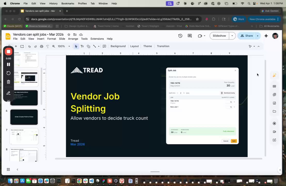Choose the Shape tool icon

[x=89, y=46]
